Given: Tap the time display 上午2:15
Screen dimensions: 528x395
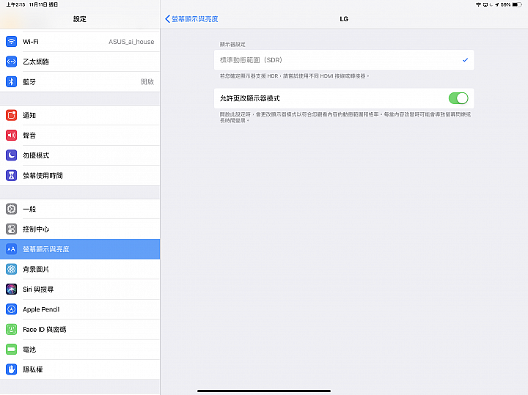Looking at the screenshot, I should click(x=15, y=4).
